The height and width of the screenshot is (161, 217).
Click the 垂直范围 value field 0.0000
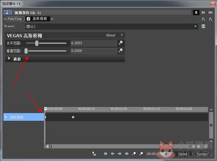(94, 51)
